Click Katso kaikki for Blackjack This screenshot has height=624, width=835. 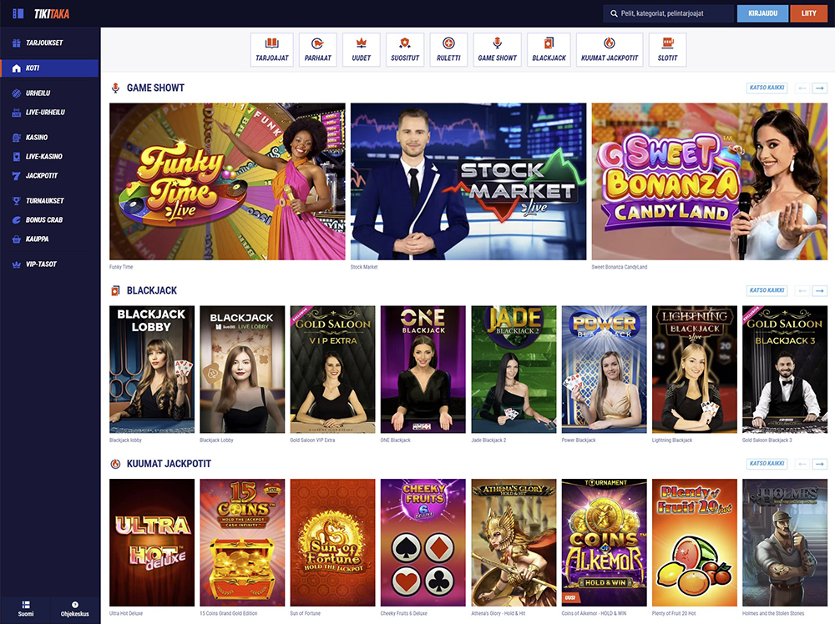point(767,290)
